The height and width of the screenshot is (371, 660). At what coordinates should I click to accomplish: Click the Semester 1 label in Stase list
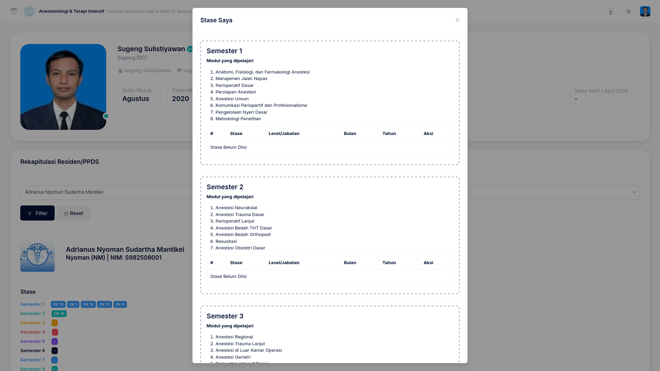point(32,304)
